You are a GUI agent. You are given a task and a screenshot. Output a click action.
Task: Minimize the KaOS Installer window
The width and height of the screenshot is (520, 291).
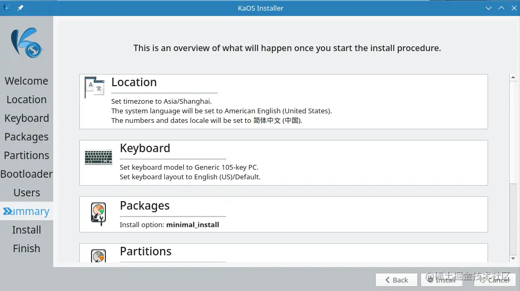pos(489,8)
